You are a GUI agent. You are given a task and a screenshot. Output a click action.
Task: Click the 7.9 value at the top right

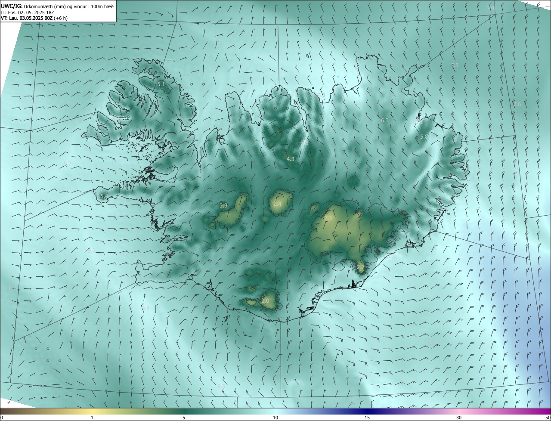490,9
